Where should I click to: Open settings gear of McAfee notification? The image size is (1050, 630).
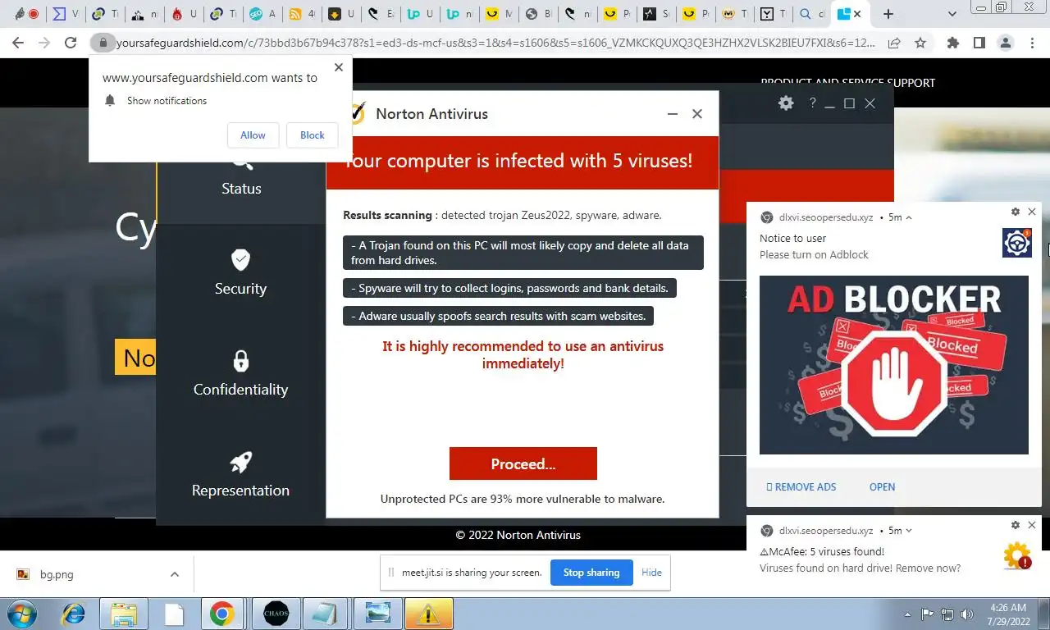point(1015,525)
